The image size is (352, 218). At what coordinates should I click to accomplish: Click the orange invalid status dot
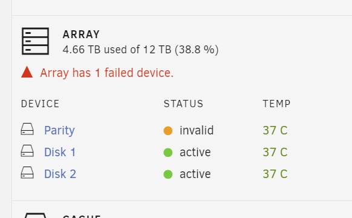click(x=168, y=131)
